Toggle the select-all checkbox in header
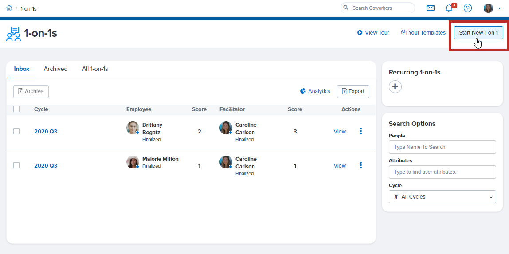 (16, 109)
